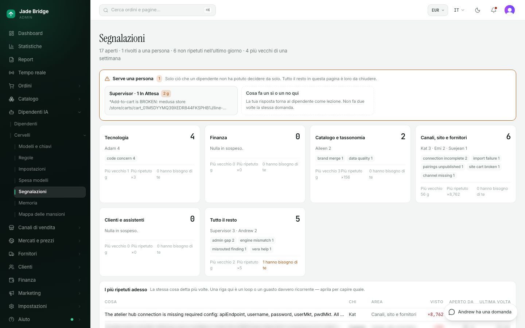The width and height of the screenshot is (525, 328).
Task: Open the Supervisor In Attesa card
Action: [x=171, y=101]
